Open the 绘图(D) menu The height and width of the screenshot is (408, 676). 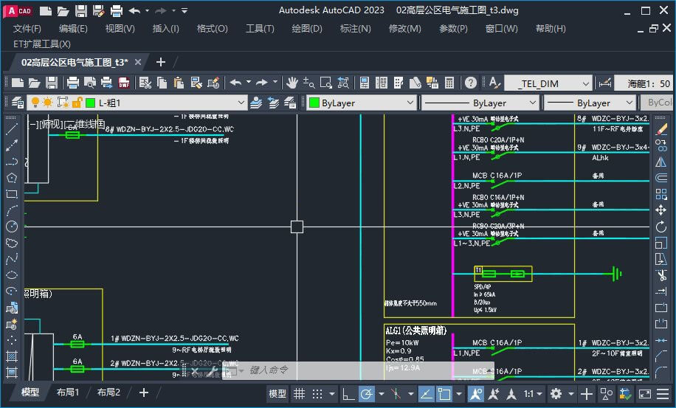306,29
